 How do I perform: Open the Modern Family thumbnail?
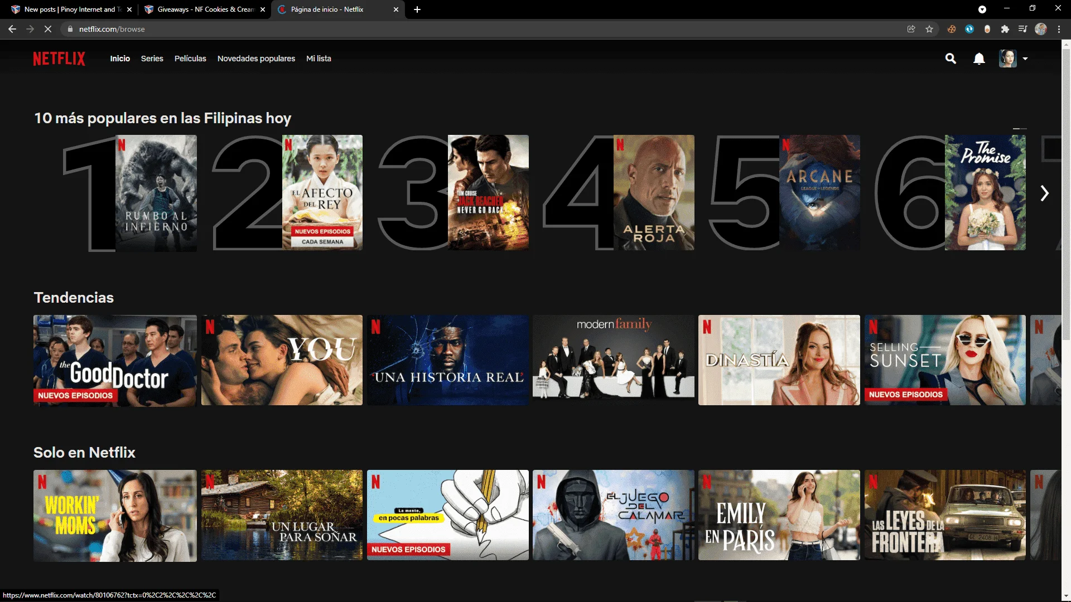pos(614,360)
